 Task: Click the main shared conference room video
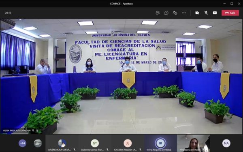click(121, 76)
